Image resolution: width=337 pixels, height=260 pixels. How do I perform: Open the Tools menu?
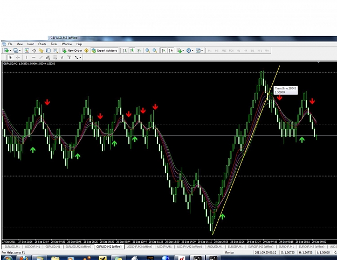click(x=54, y=44)
